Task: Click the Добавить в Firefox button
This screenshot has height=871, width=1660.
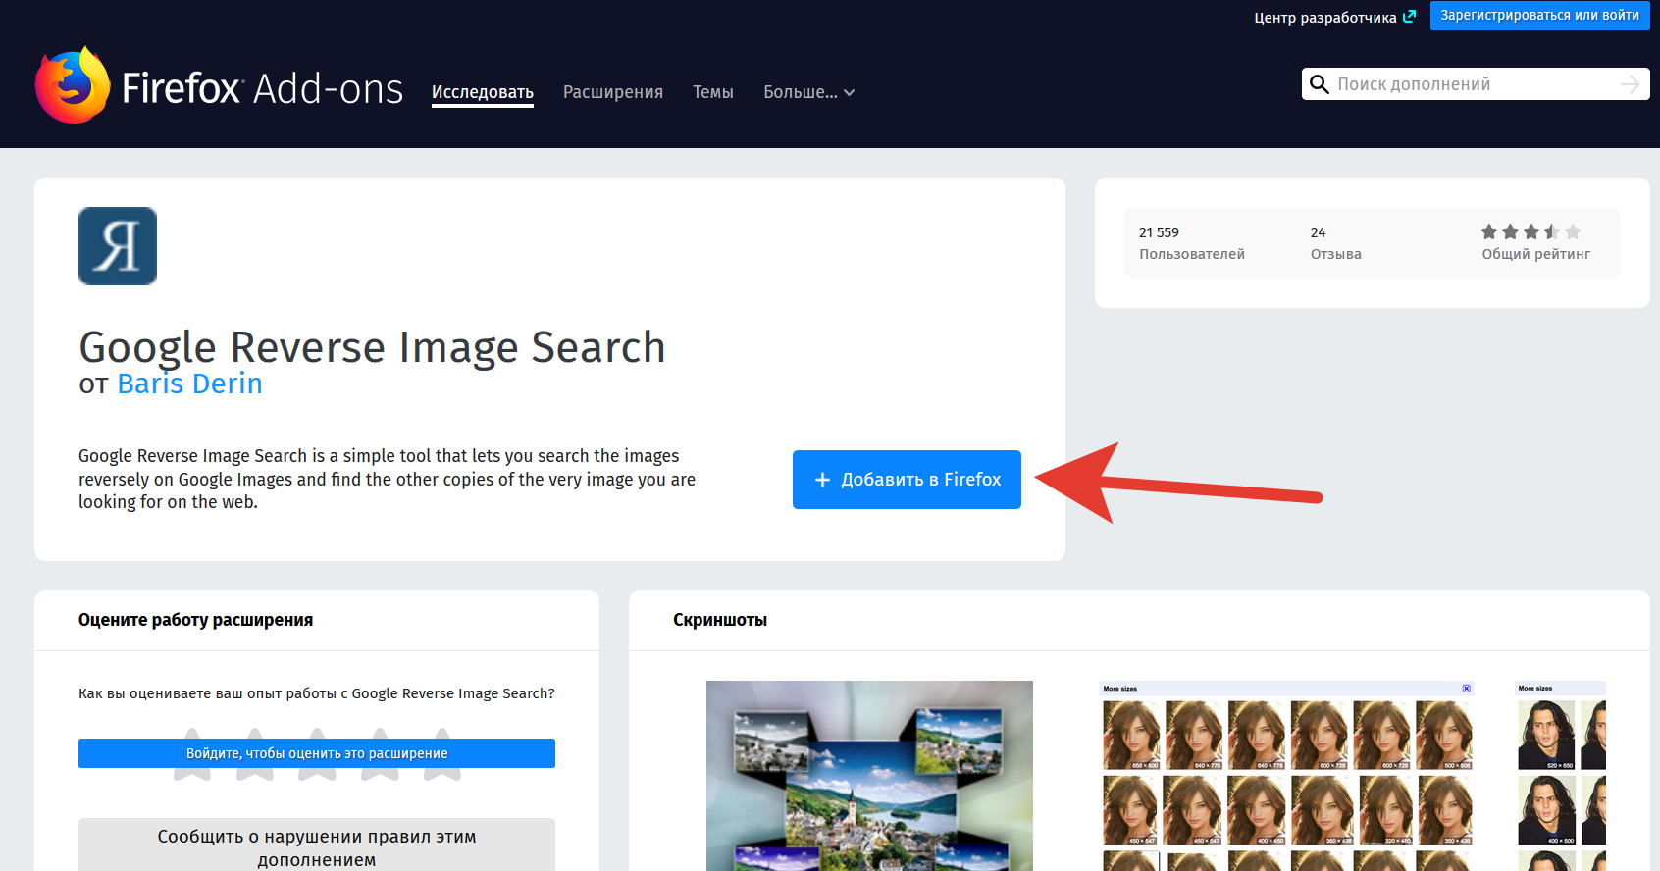Action: coord(907,480)
